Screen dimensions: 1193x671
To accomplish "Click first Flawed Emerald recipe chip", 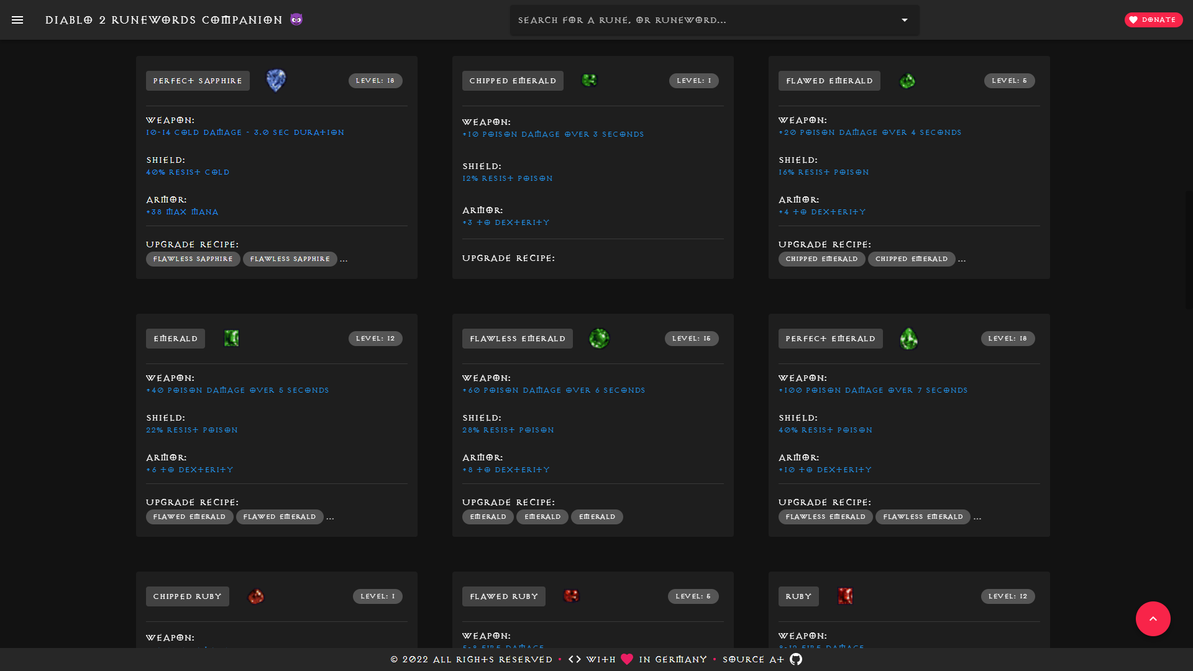I will pyautogui.click(x=190, y=517).
